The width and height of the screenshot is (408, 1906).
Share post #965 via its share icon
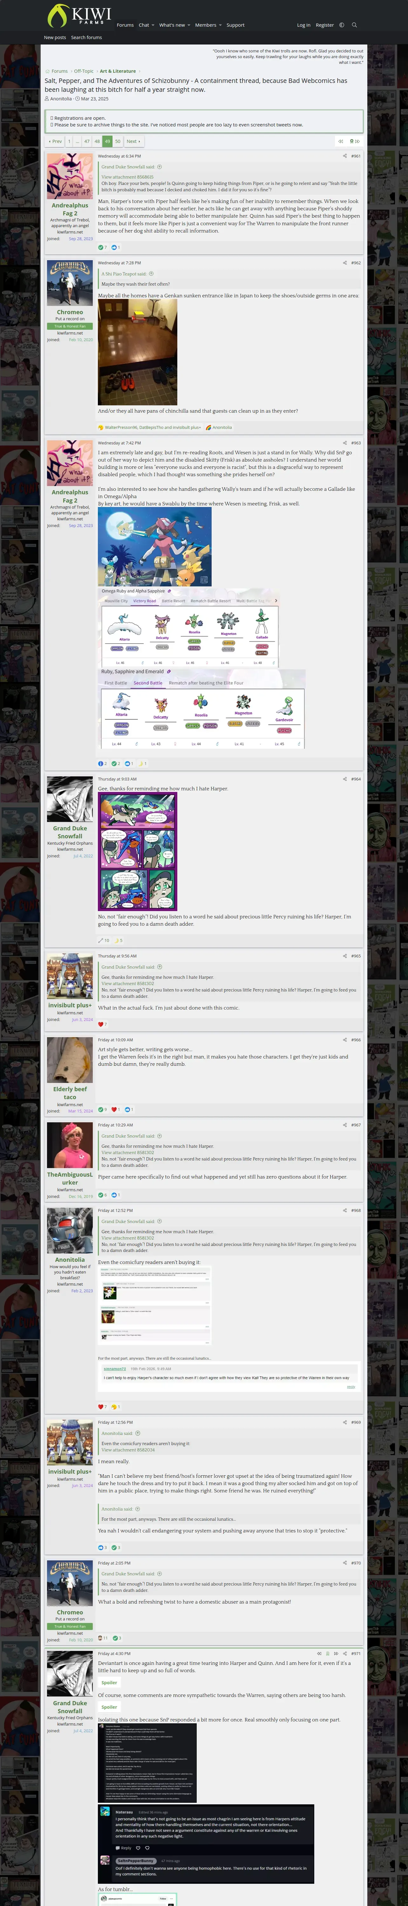pyautogui.click(x=344, y=956)
